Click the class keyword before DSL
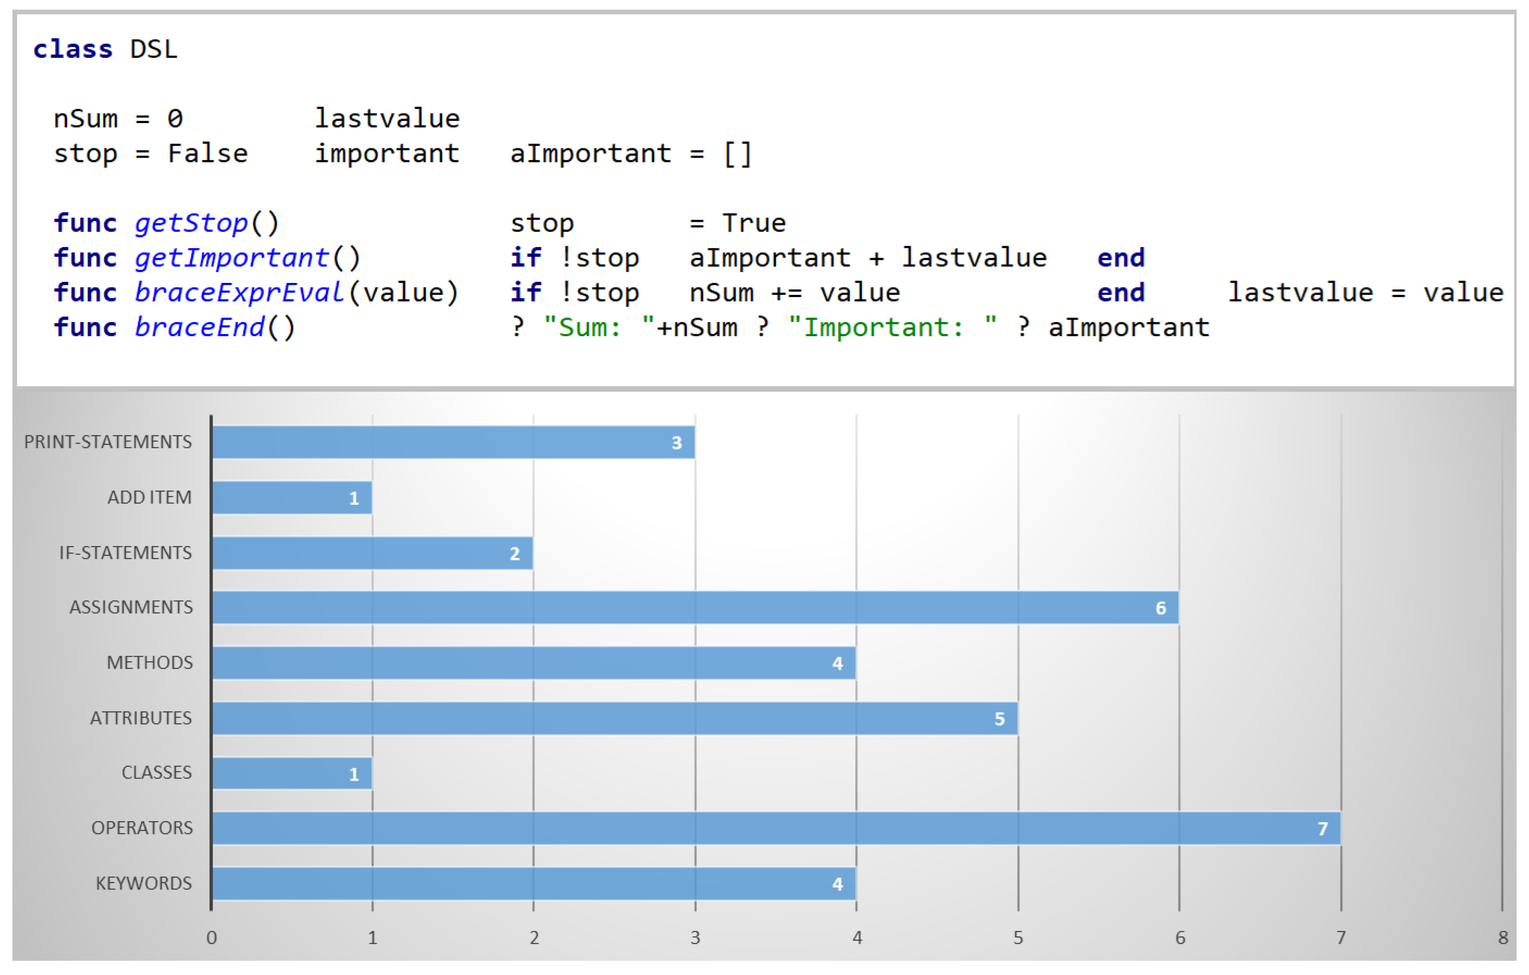 click(x=73, y=50)
